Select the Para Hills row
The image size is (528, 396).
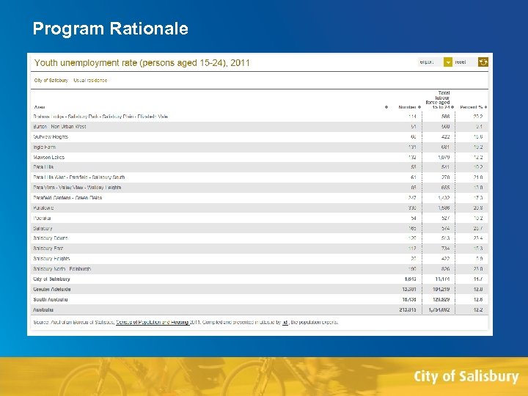[x=260, y=167]
